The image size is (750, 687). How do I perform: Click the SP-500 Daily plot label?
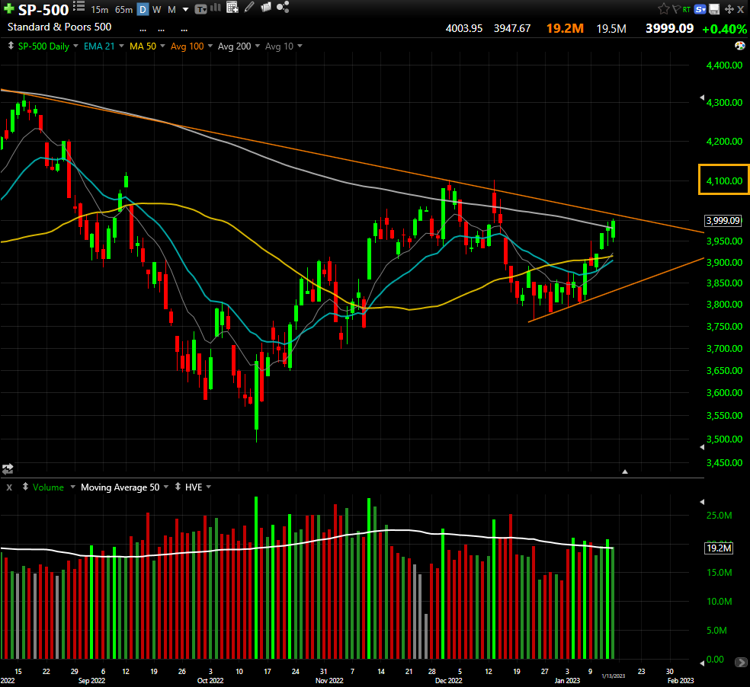click(43, 46)
